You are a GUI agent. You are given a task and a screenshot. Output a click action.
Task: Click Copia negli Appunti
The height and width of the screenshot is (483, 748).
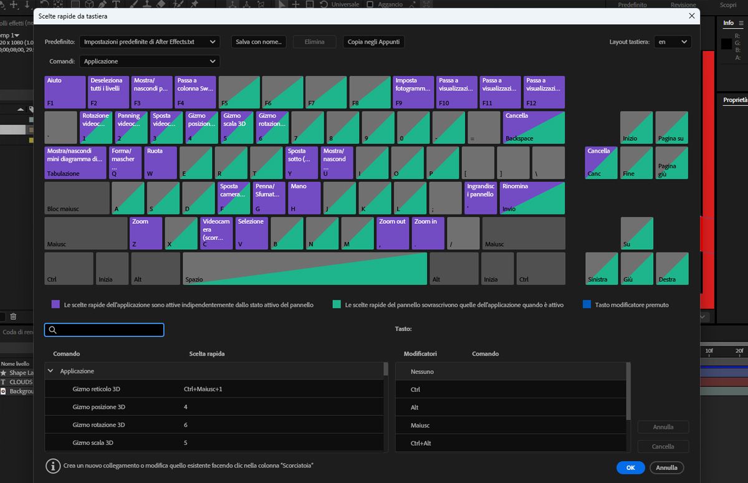pyautogui.click(x=374, y=42)
